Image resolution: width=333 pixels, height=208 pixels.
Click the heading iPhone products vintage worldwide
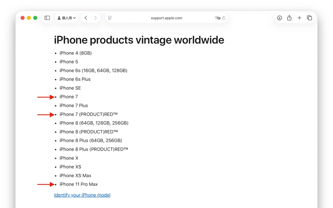139,40
